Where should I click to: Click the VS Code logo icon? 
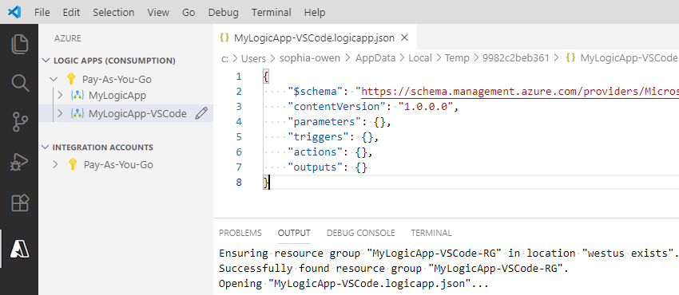(14, 12)
